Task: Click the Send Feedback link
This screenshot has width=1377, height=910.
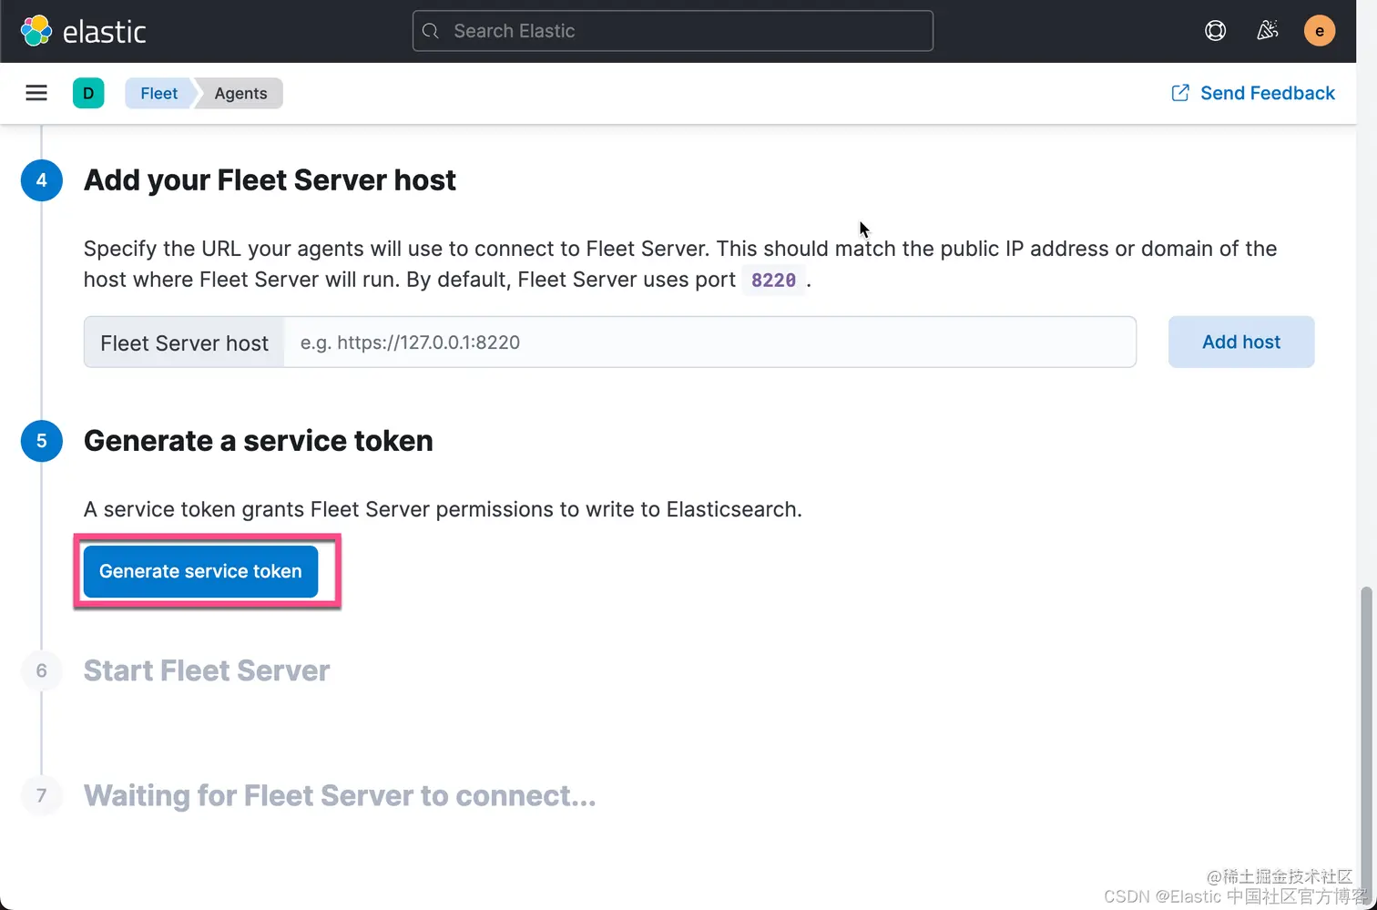Action: 1267,93
